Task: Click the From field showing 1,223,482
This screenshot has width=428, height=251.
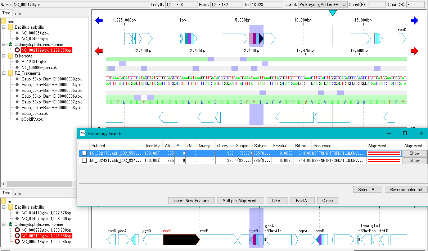Action: coord(226,5)
